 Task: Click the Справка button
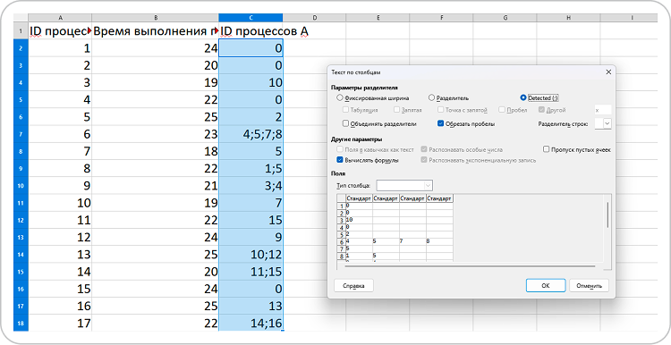click(353, 286)
